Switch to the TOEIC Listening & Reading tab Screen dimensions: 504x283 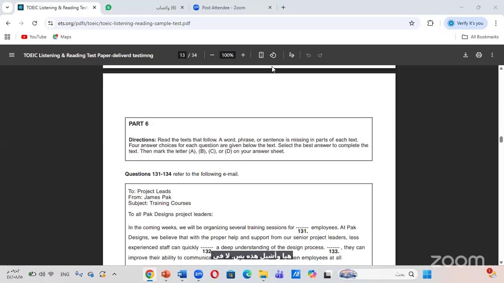click(57, 7)
